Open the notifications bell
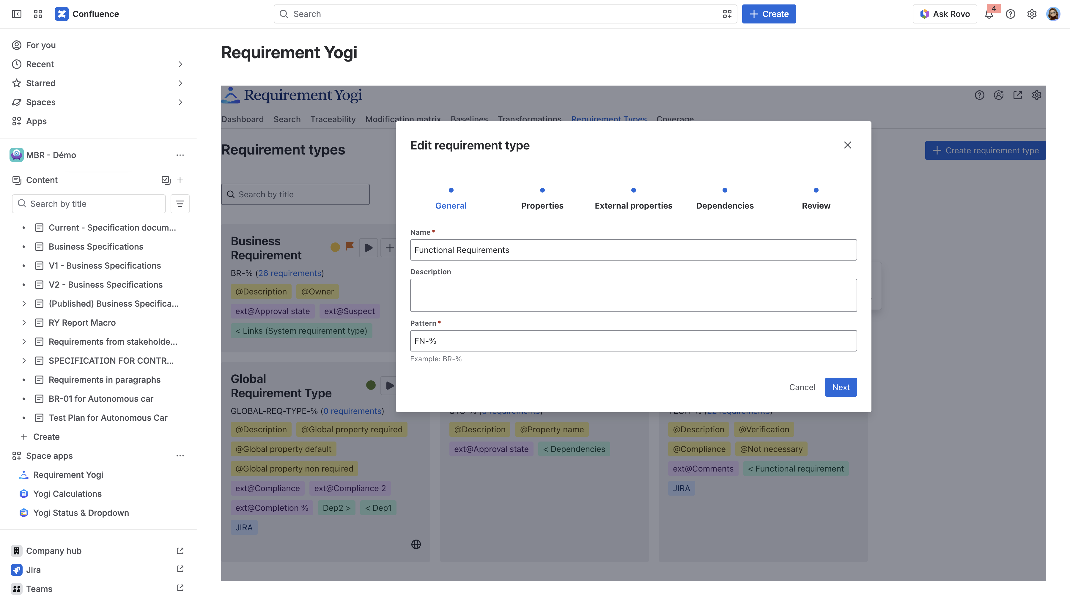Screen dimensions: 1070x599 [x=989, y=15]
